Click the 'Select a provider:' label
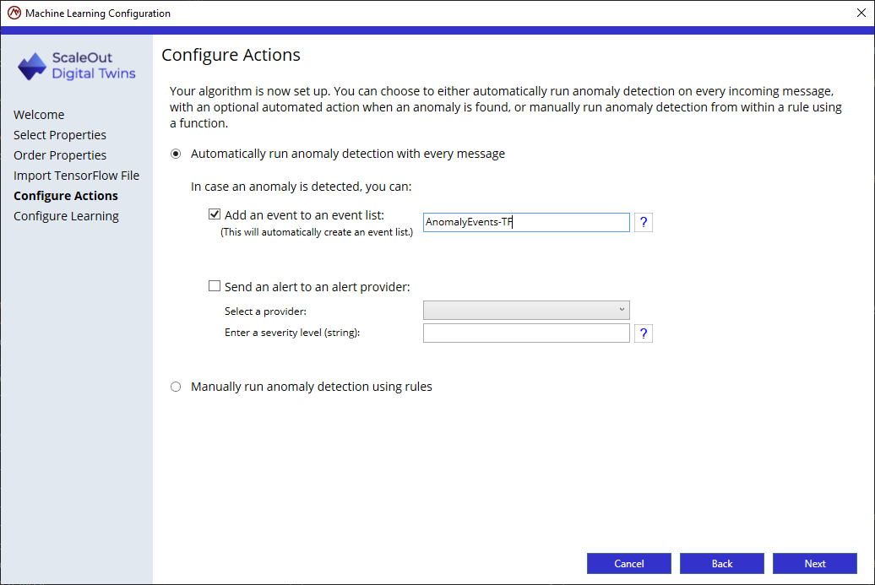Image resolution: width=875 pixels, height=585 pixels. pyautogui.click(x=265, y=311)
